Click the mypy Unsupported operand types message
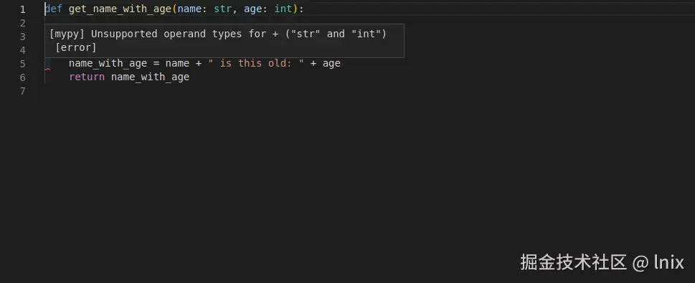Screen dimensions: 695x283 click(x=217, y=34)
